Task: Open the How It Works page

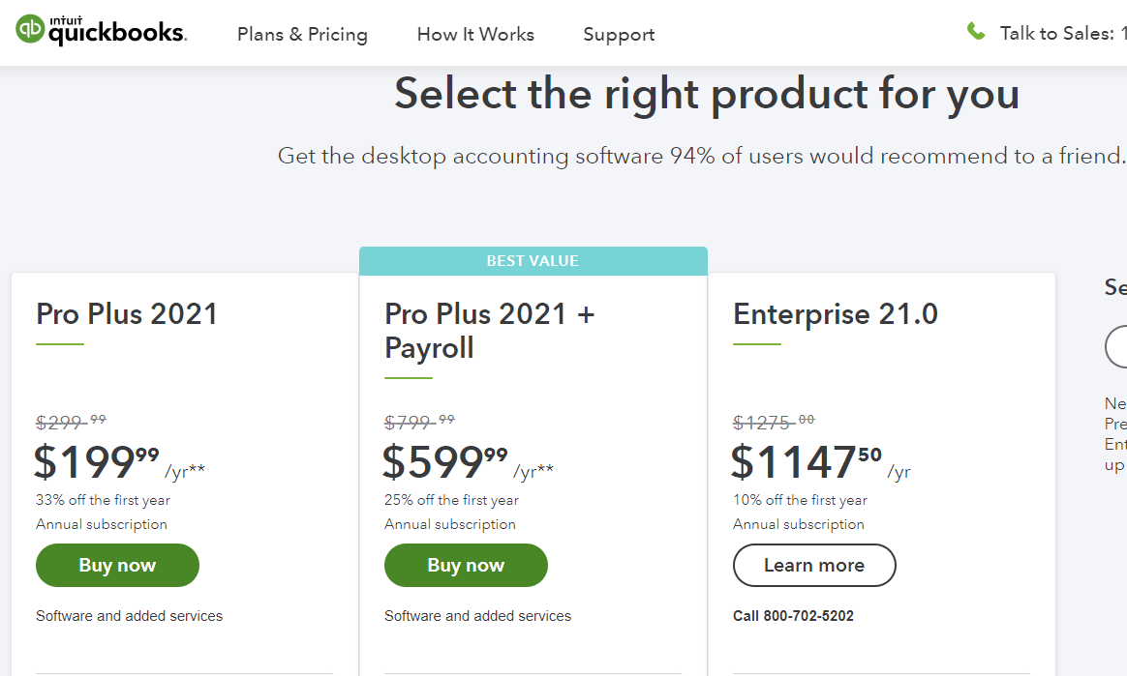Action: tap(475, 34)
